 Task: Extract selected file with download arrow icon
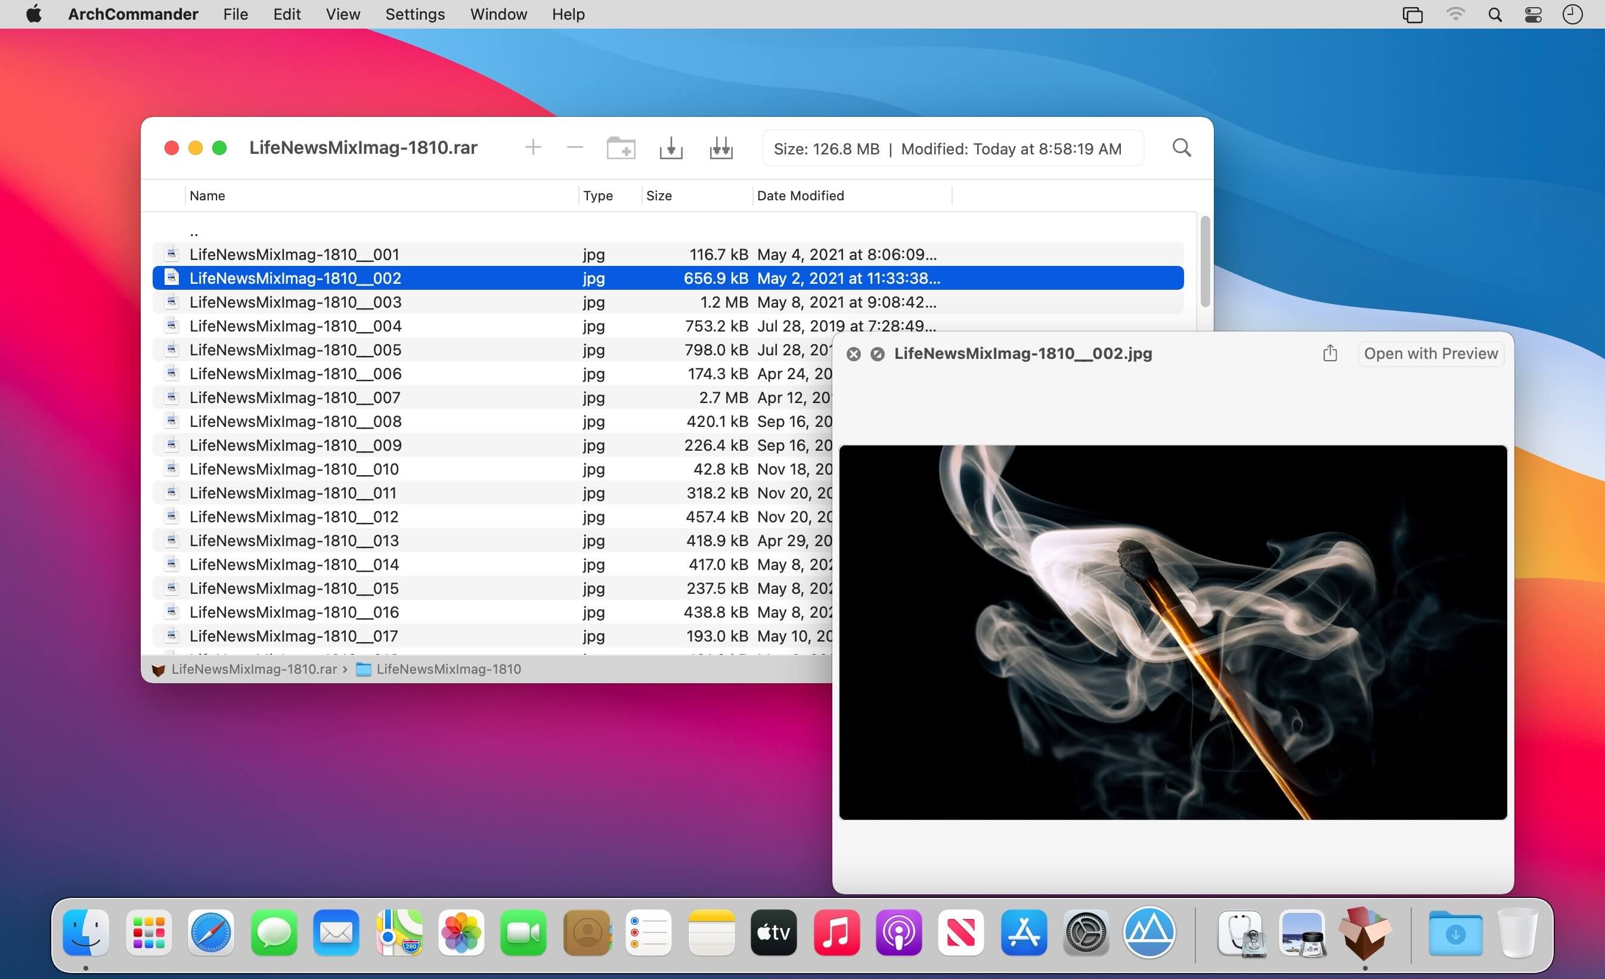click(671, 148)
